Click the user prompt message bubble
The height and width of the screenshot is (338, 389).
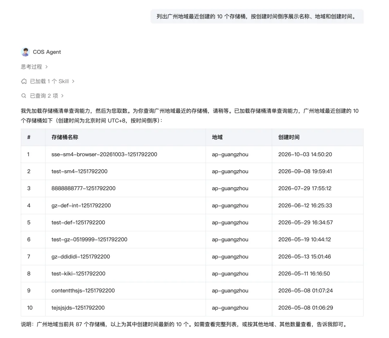point(257,16)
